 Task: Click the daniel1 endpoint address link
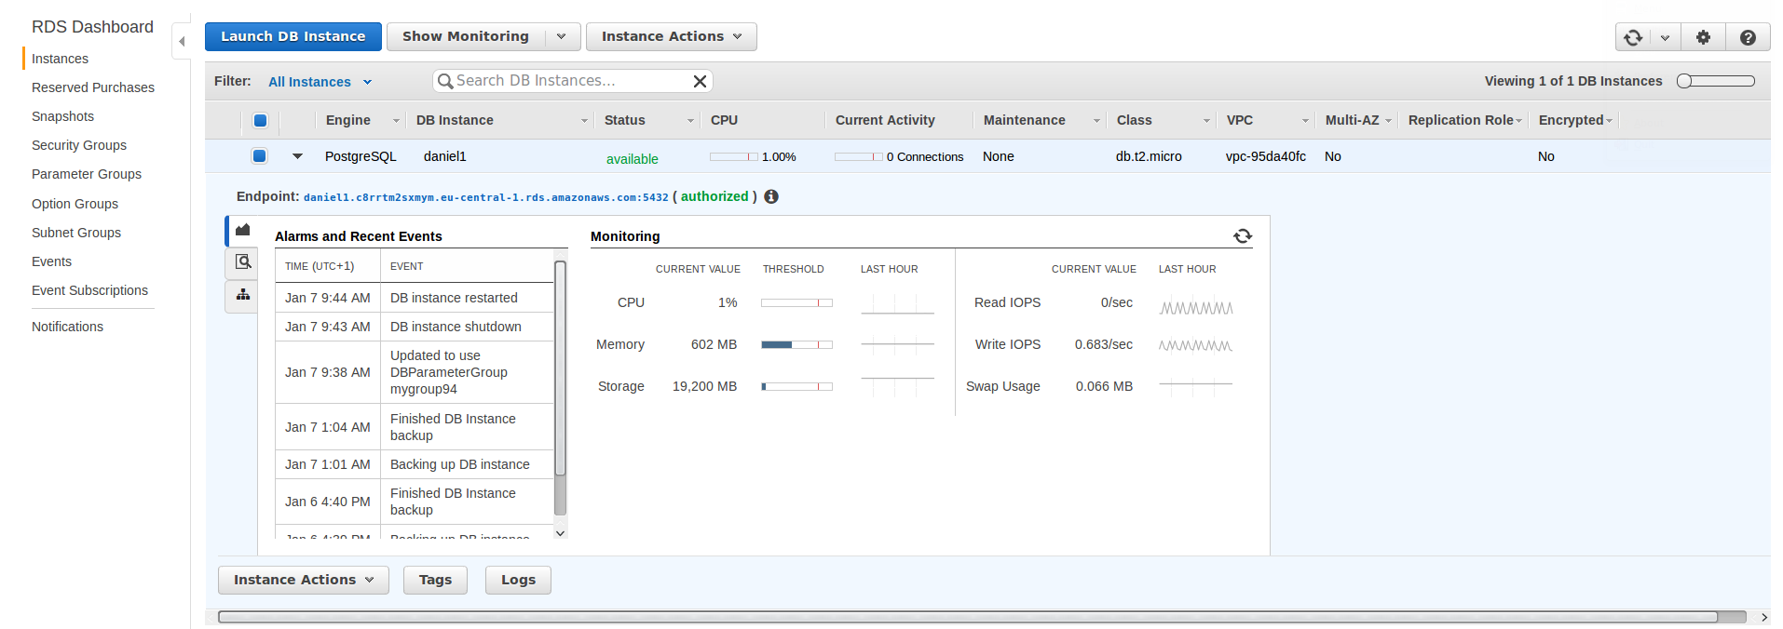(x=486, y=197)
